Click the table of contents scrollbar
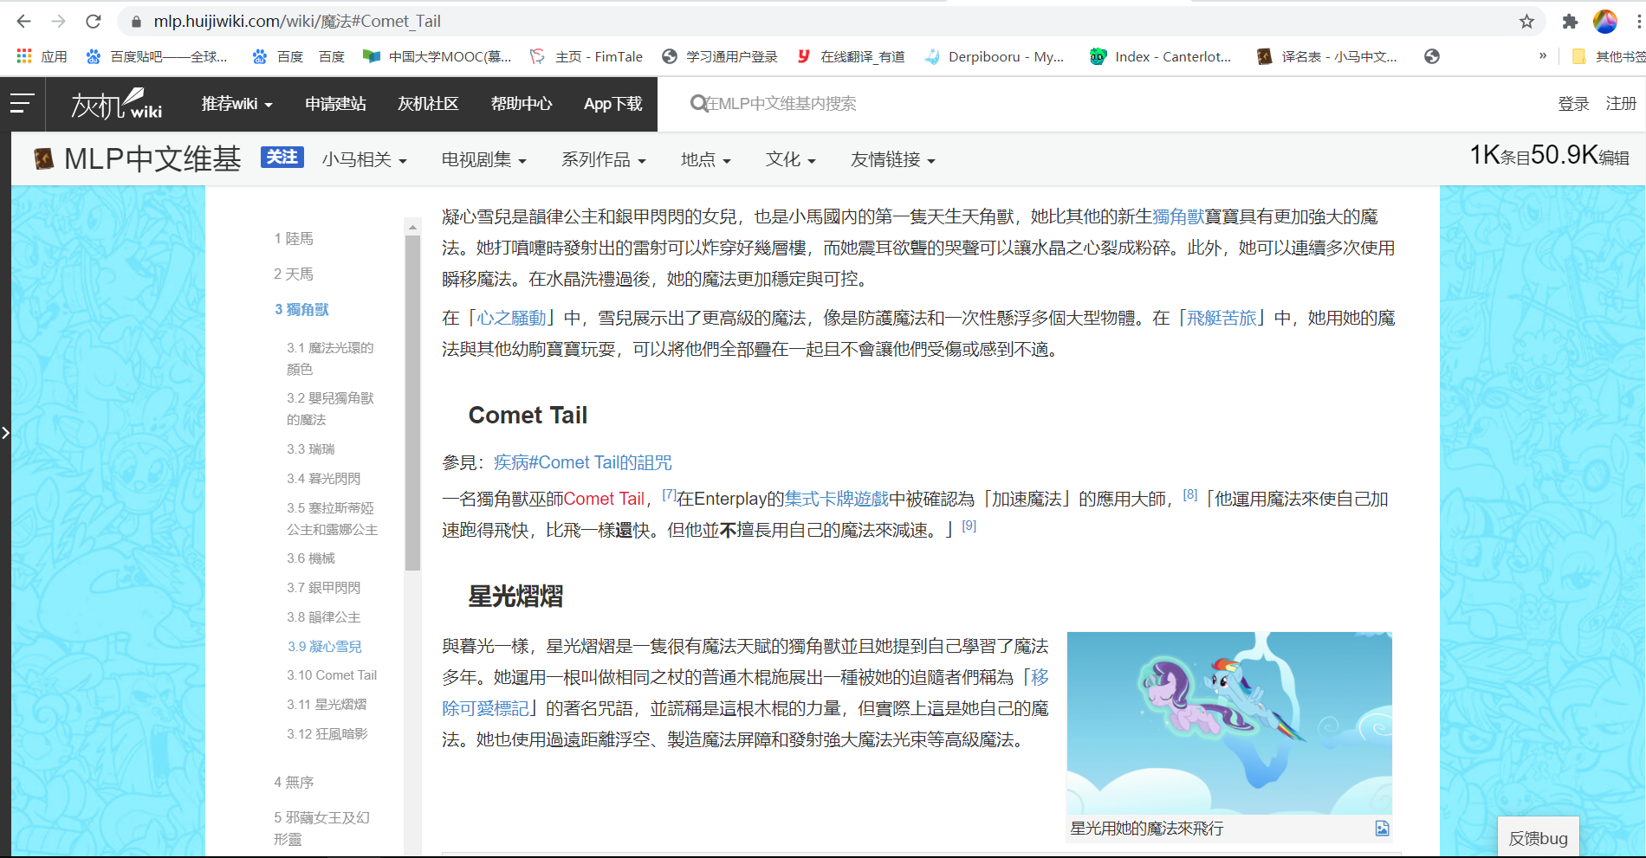Image resolution: width=1646 pixels, height=858 pixels. pyautogui.click(x=412, y=398)
